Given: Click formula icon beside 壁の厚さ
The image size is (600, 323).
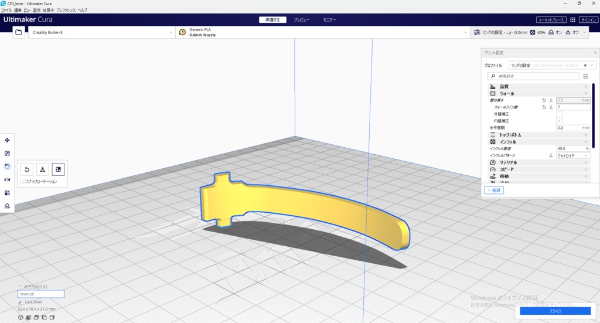Looking at the screenshot, I should (x=551, y=100).
